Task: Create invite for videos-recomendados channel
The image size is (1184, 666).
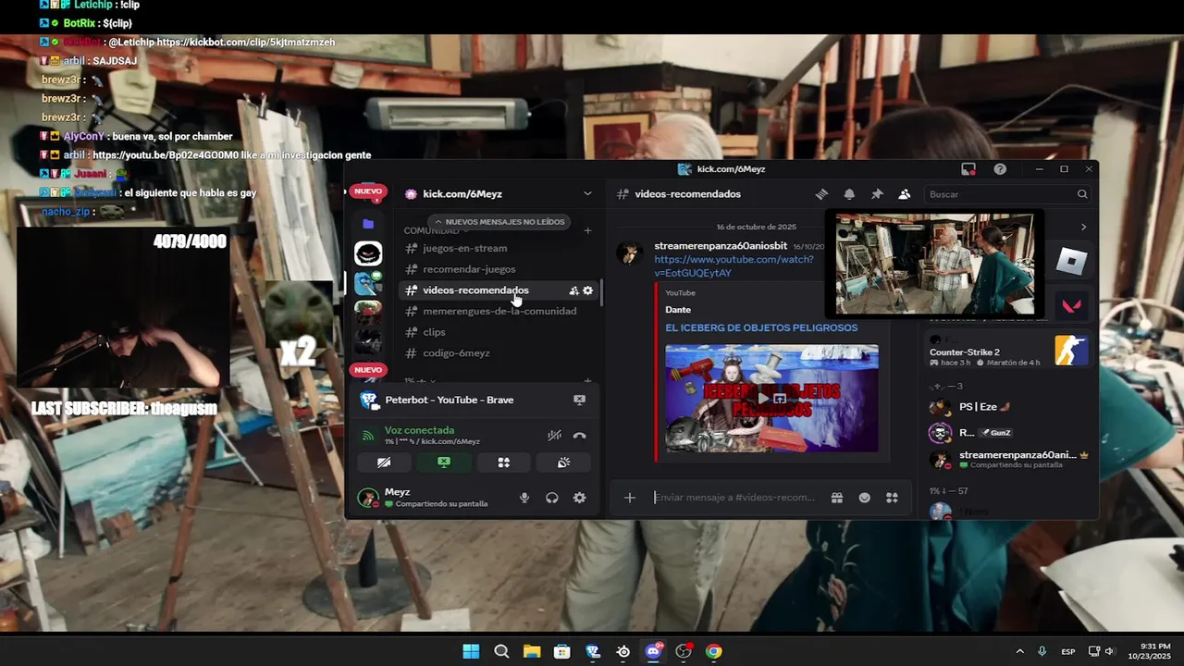Action: [573, 290]
